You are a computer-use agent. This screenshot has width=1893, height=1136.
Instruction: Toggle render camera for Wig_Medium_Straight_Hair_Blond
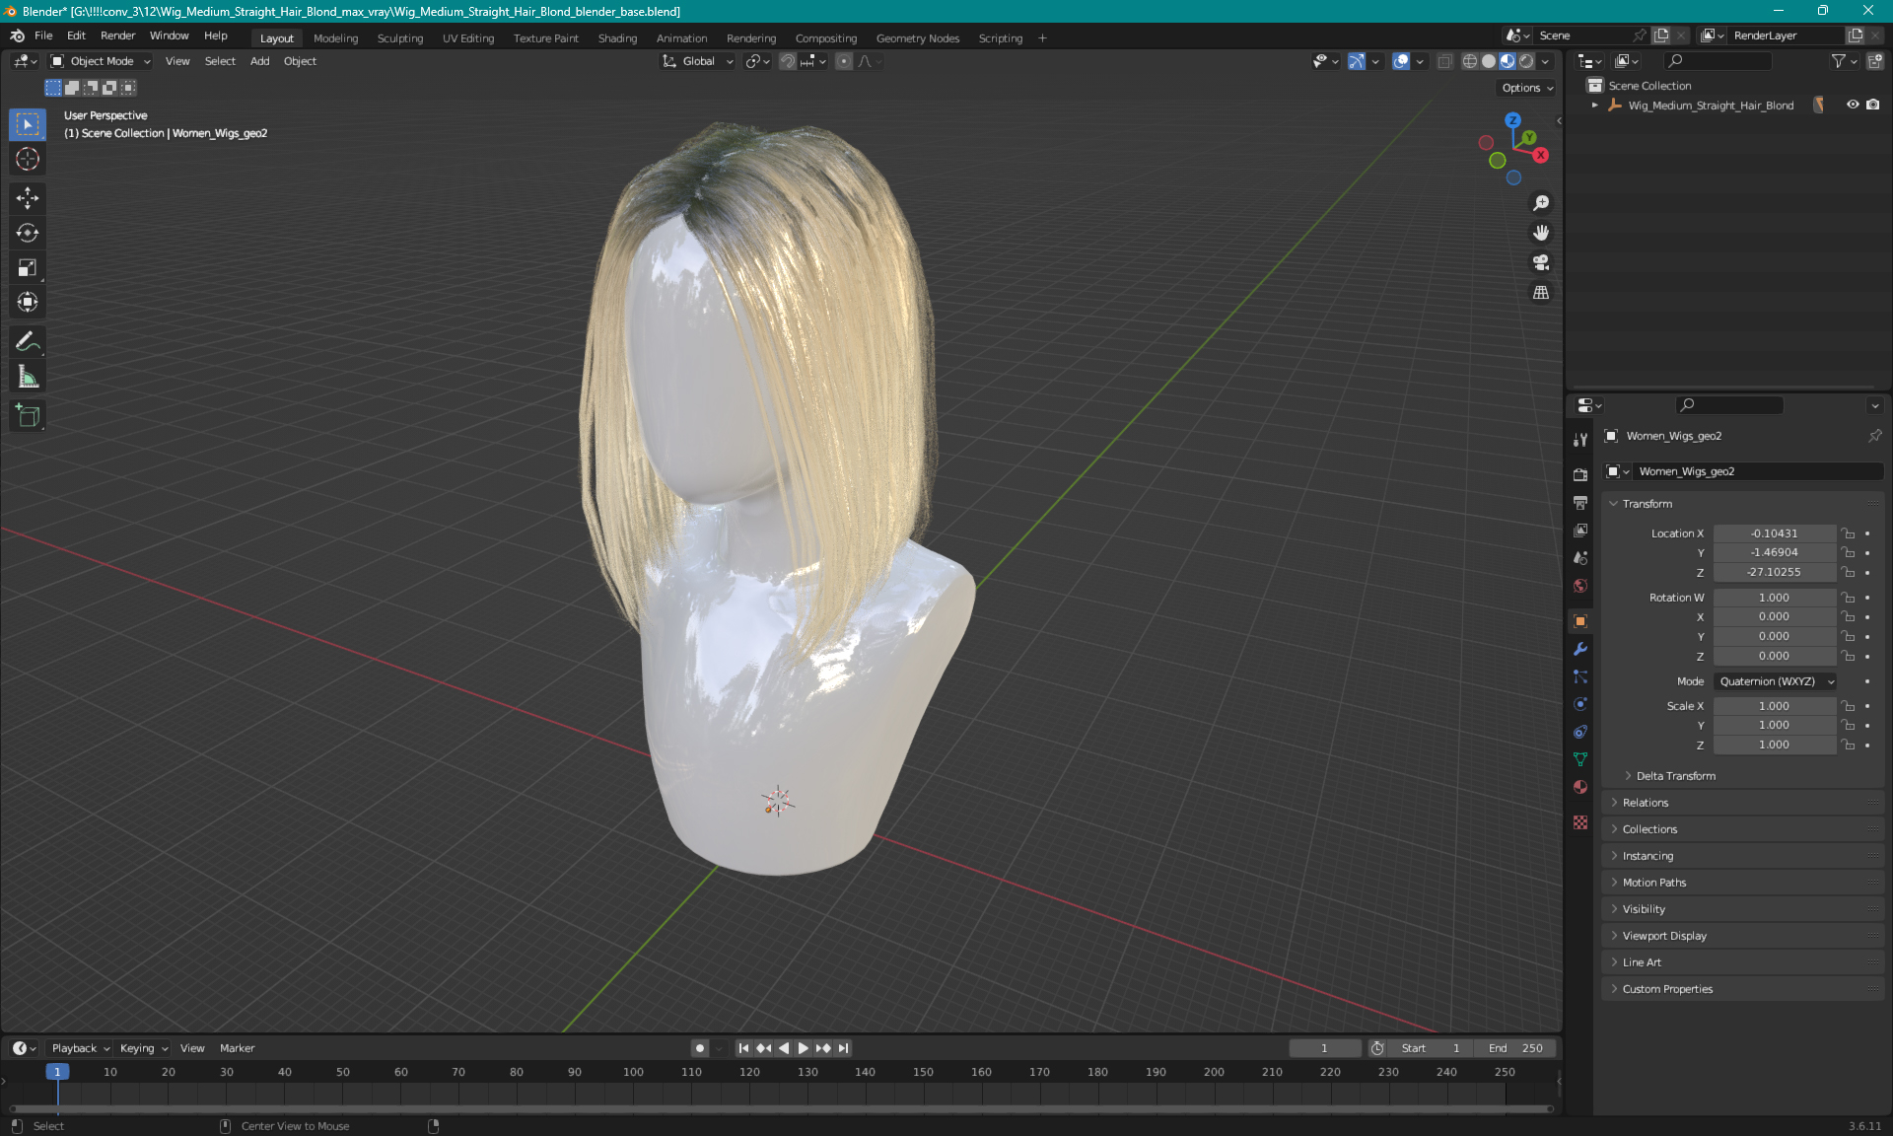tap(1873, 105)
